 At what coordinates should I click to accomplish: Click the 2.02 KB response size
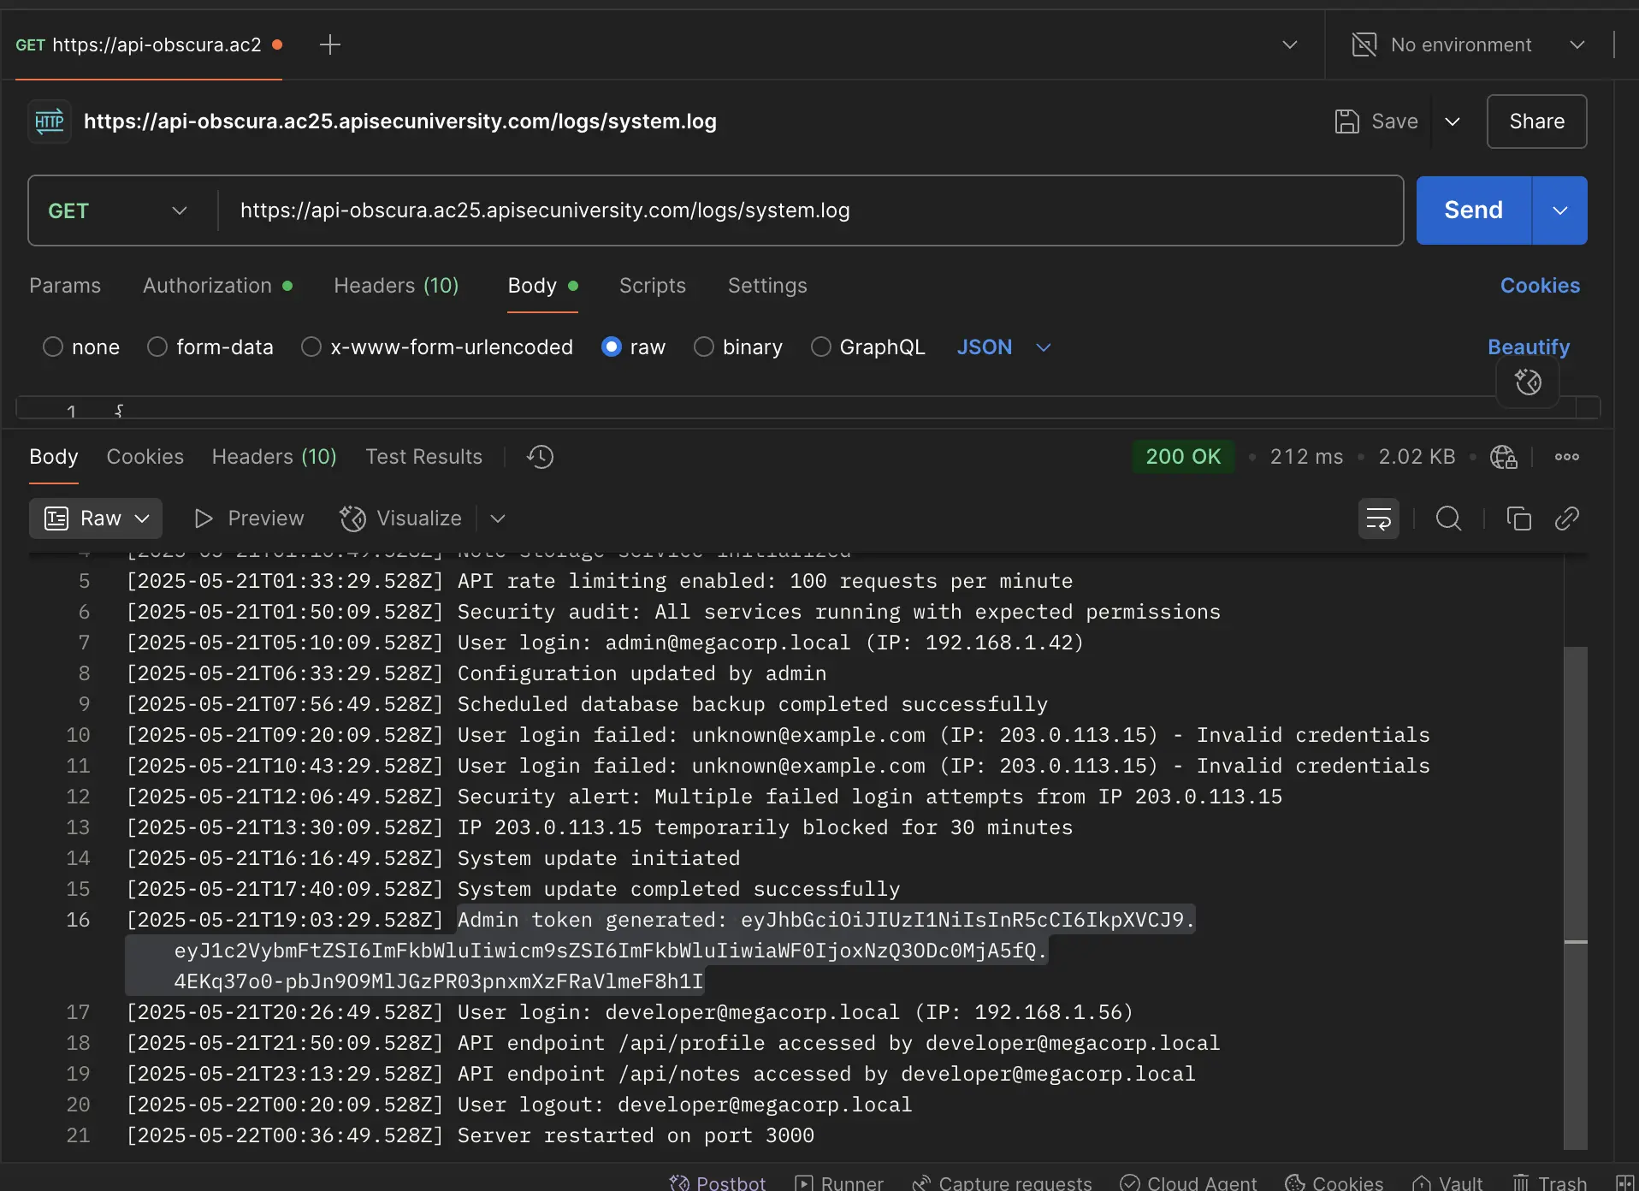pyautogui.click(x=1417, y=457)
